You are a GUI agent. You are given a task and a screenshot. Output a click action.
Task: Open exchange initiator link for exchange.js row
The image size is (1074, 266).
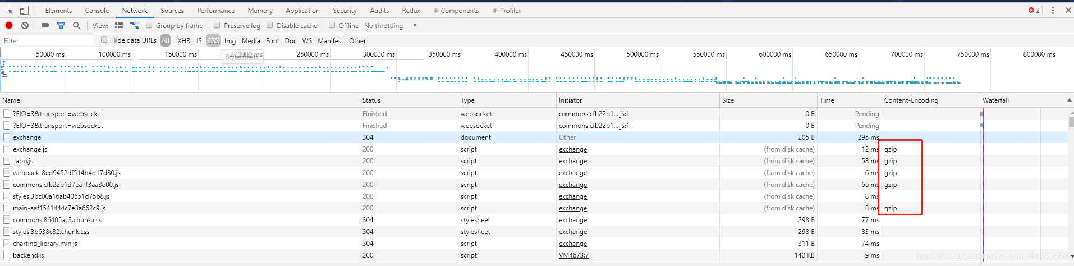(573, 149)
